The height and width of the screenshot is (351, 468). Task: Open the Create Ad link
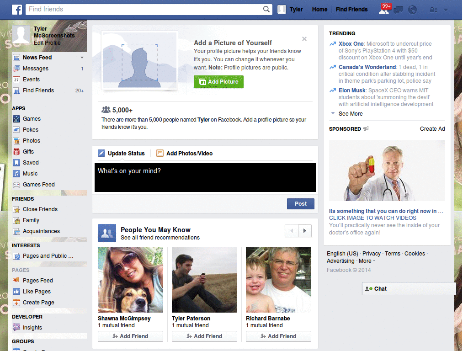click(x=432, y=129)
